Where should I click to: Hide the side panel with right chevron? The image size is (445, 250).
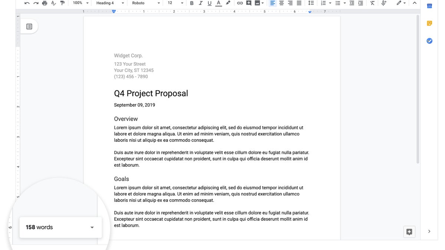coord(429,231)
